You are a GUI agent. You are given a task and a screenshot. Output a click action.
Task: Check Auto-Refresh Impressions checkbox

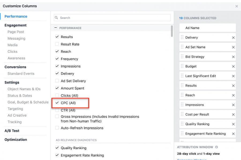(57, 128)
